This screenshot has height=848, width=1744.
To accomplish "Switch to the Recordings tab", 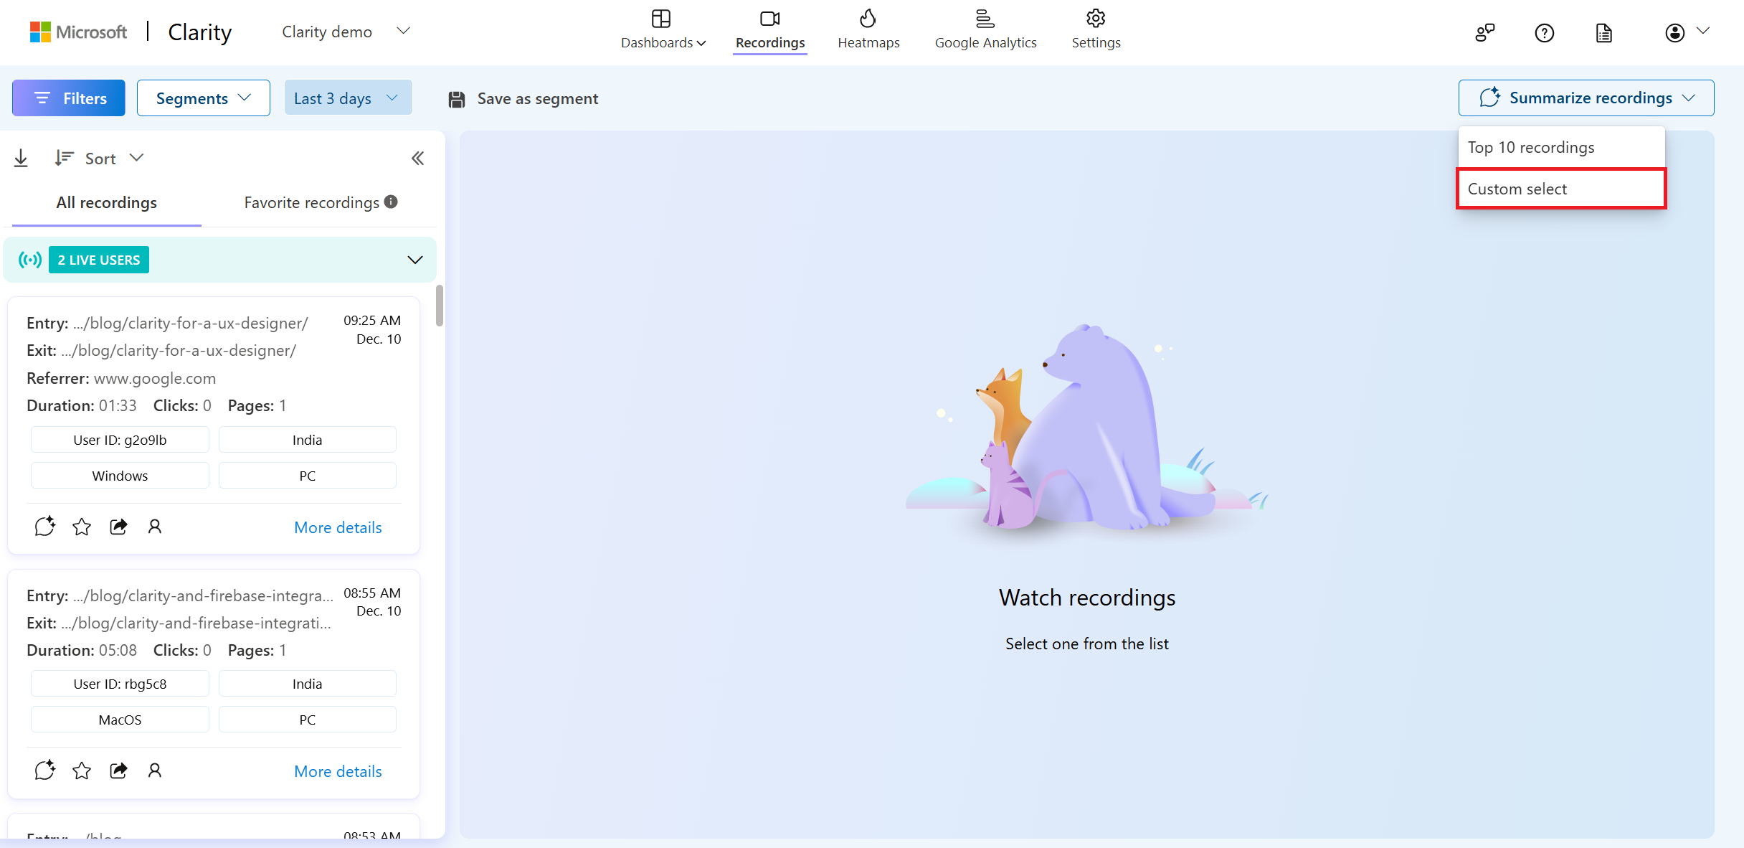I will [770, 30].
